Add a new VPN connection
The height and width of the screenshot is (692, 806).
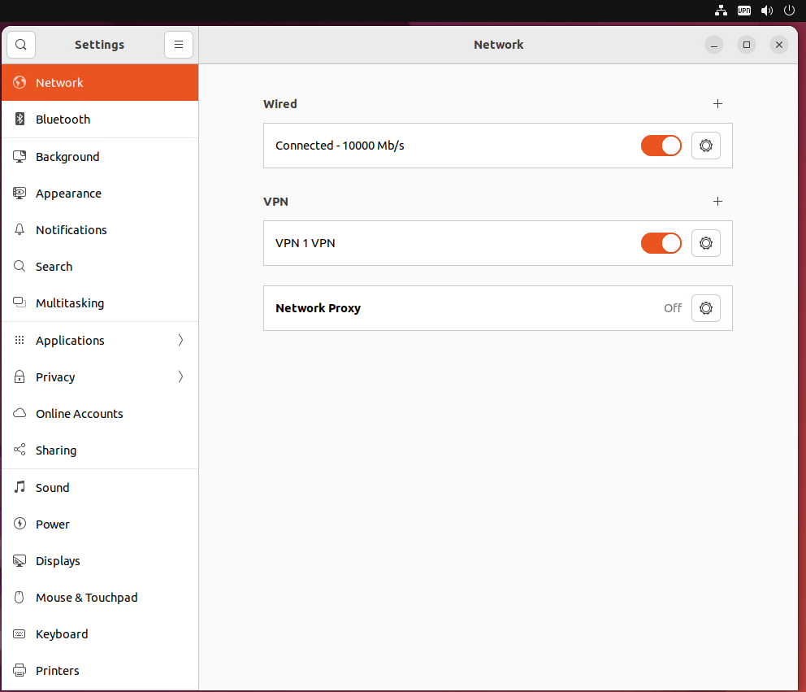717,201
